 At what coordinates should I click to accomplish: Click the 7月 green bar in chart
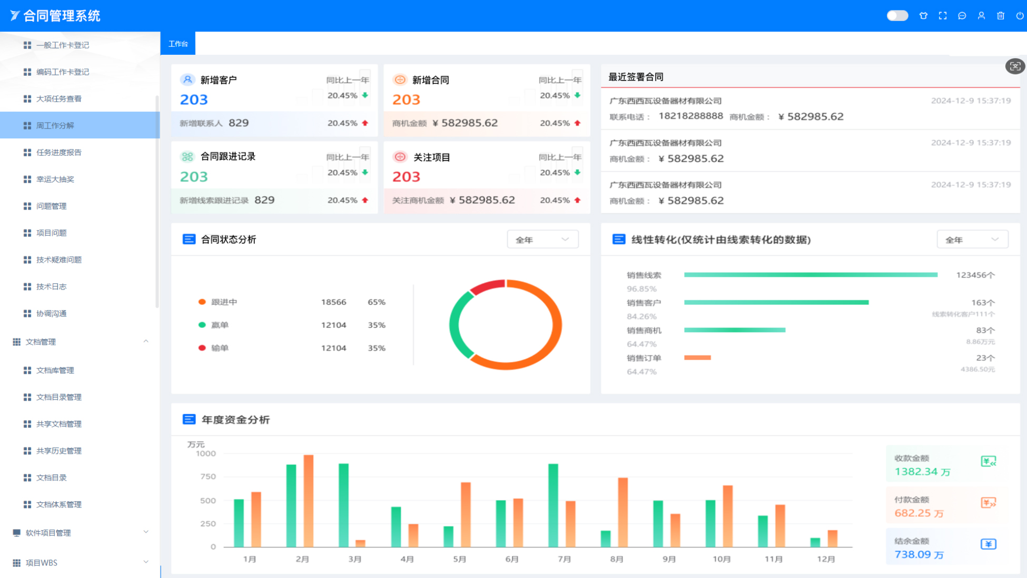click(553, 505)
